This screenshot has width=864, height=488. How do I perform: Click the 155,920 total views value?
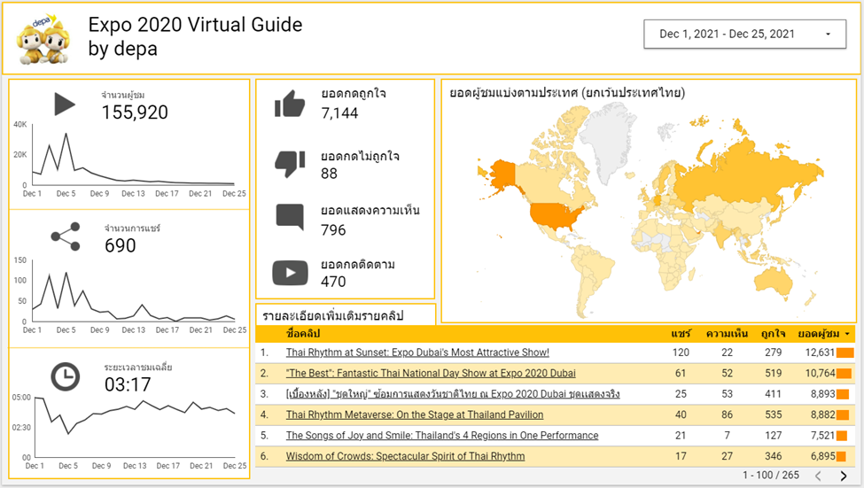(x=135, y=112)
